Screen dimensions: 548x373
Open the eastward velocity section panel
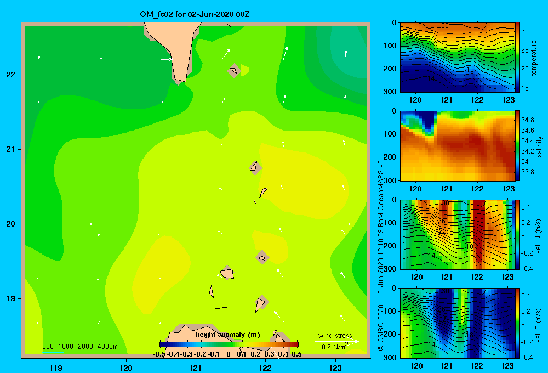click(458, 323)
